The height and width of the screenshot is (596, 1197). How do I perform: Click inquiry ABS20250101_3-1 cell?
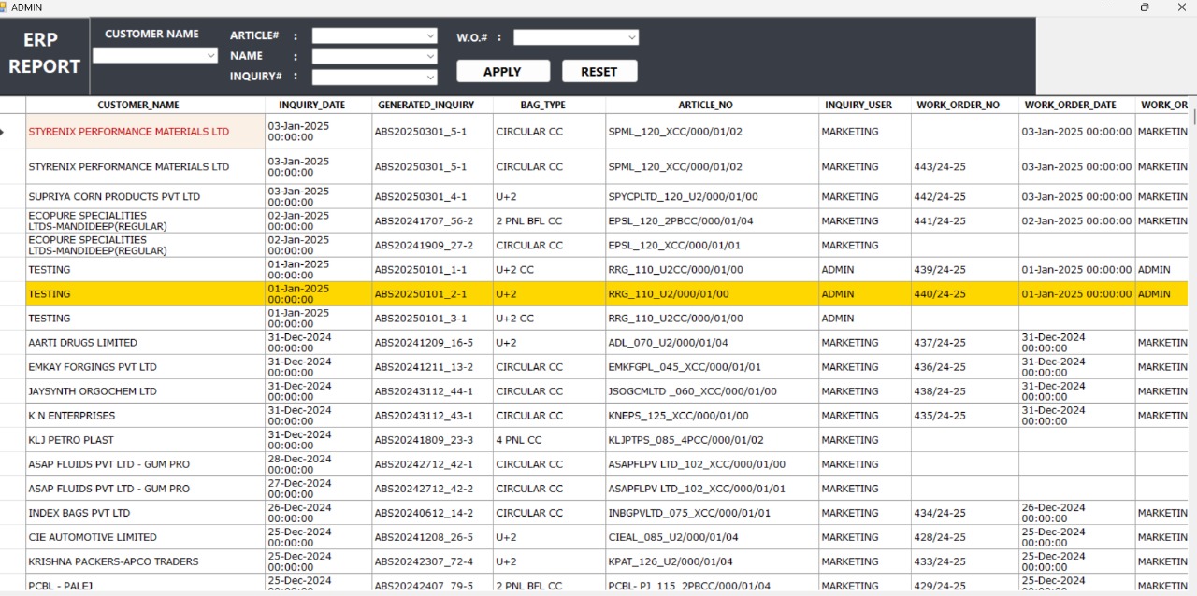tap(432, 319)
